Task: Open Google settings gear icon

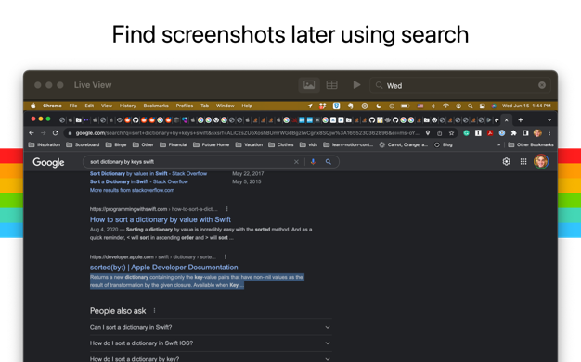Action: (x=506, y=162)
